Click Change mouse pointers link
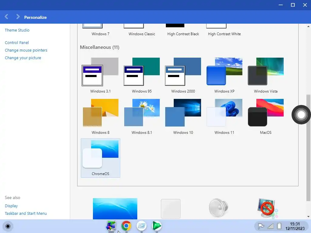 point(26,50)
